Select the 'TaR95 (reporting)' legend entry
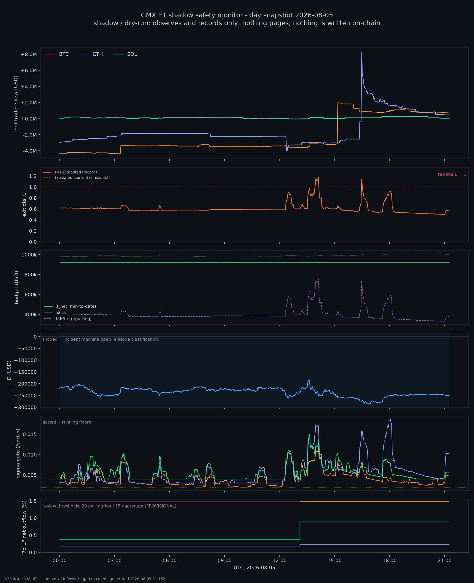Viewport: 474px width, 583px height. tap(68, 319)
